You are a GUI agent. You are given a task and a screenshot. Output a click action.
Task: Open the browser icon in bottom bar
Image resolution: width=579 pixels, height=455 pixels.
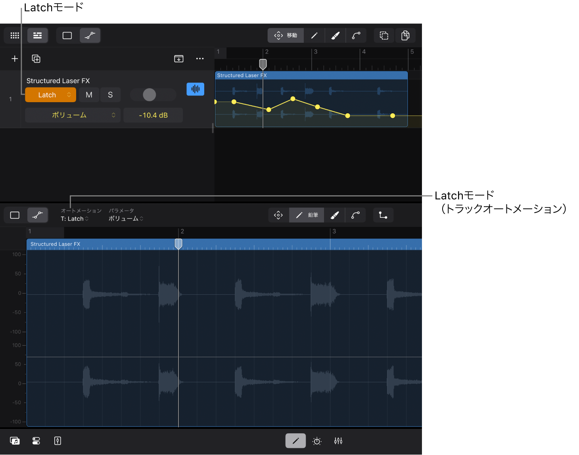click(x=15, y=441)
